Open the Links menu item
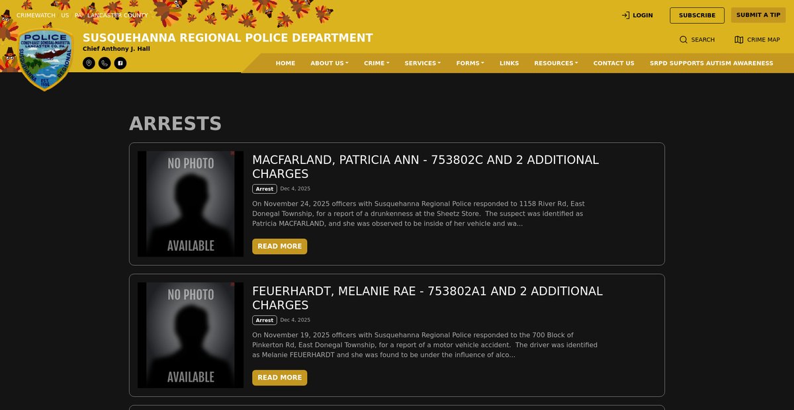 click(509, 63)
